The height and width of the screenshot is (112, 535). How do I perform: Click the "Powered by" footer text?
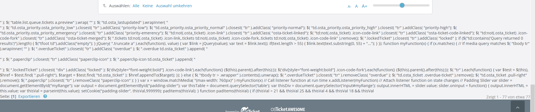pyautogui.click(x=232, y=111)
